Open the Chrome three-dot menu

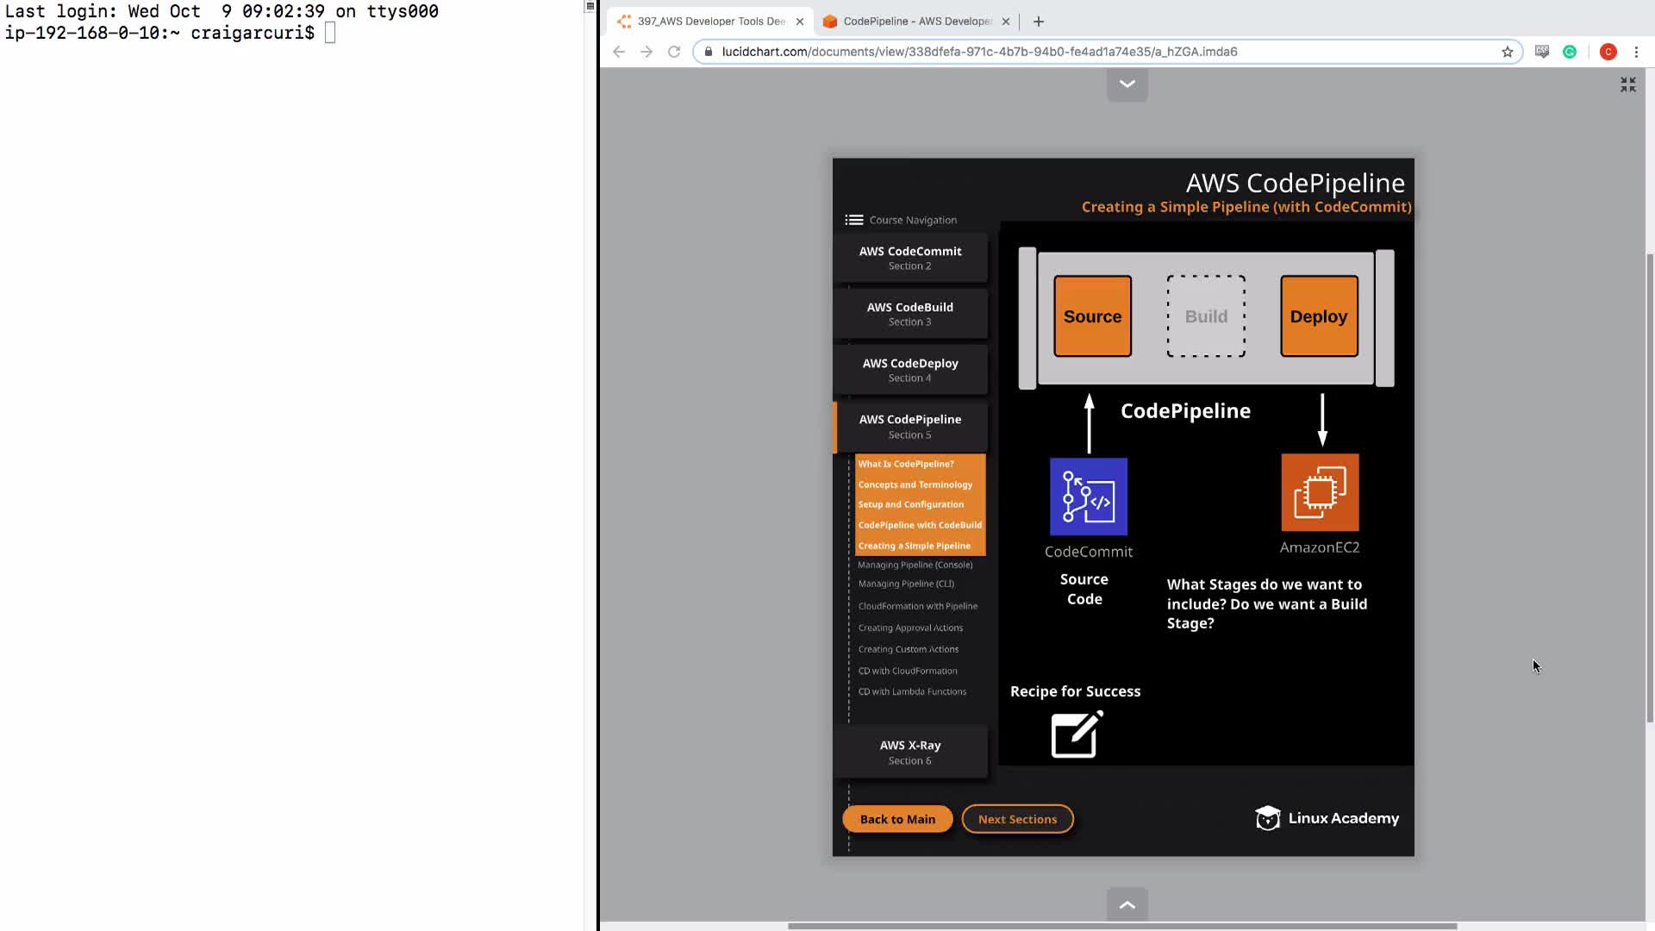tap(1636, 52)
